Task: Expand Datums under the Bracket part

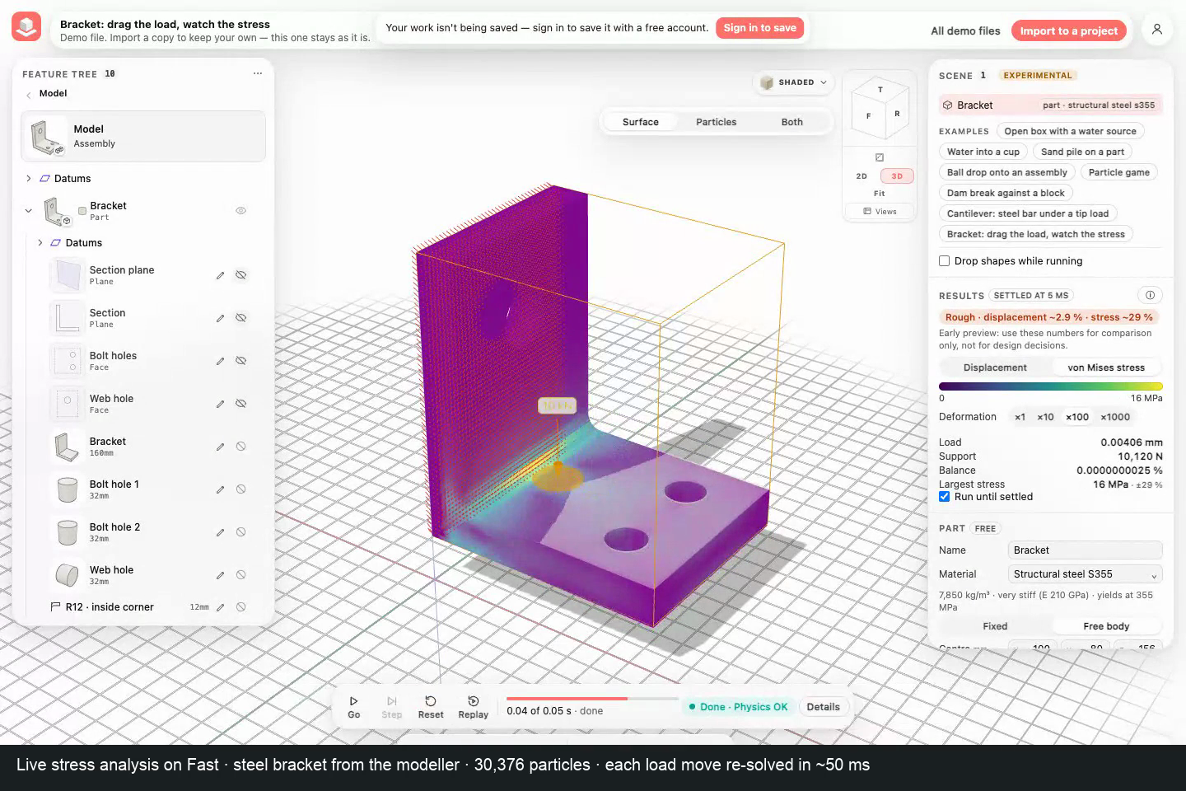Action: point(40,243)
